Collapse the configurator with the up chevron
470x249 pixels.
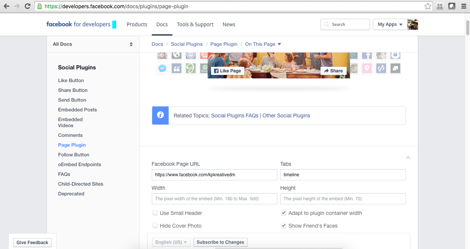tap(408, 157)
